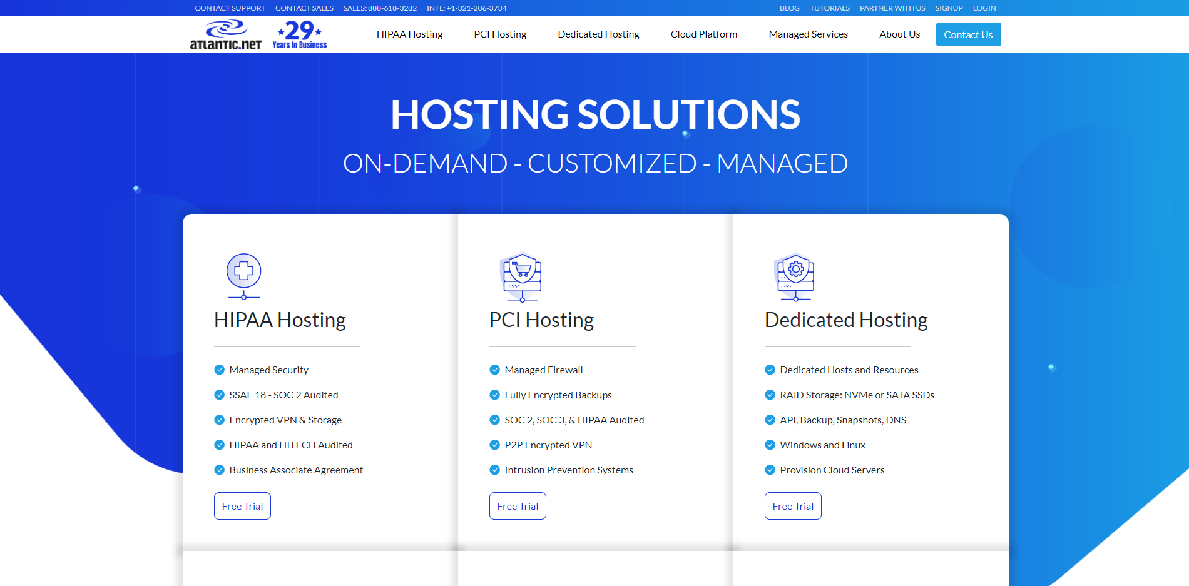Click the checkmark beside P2P Encrypted VPN
Screen dimensions: 1189x586
tap(495, 445)
